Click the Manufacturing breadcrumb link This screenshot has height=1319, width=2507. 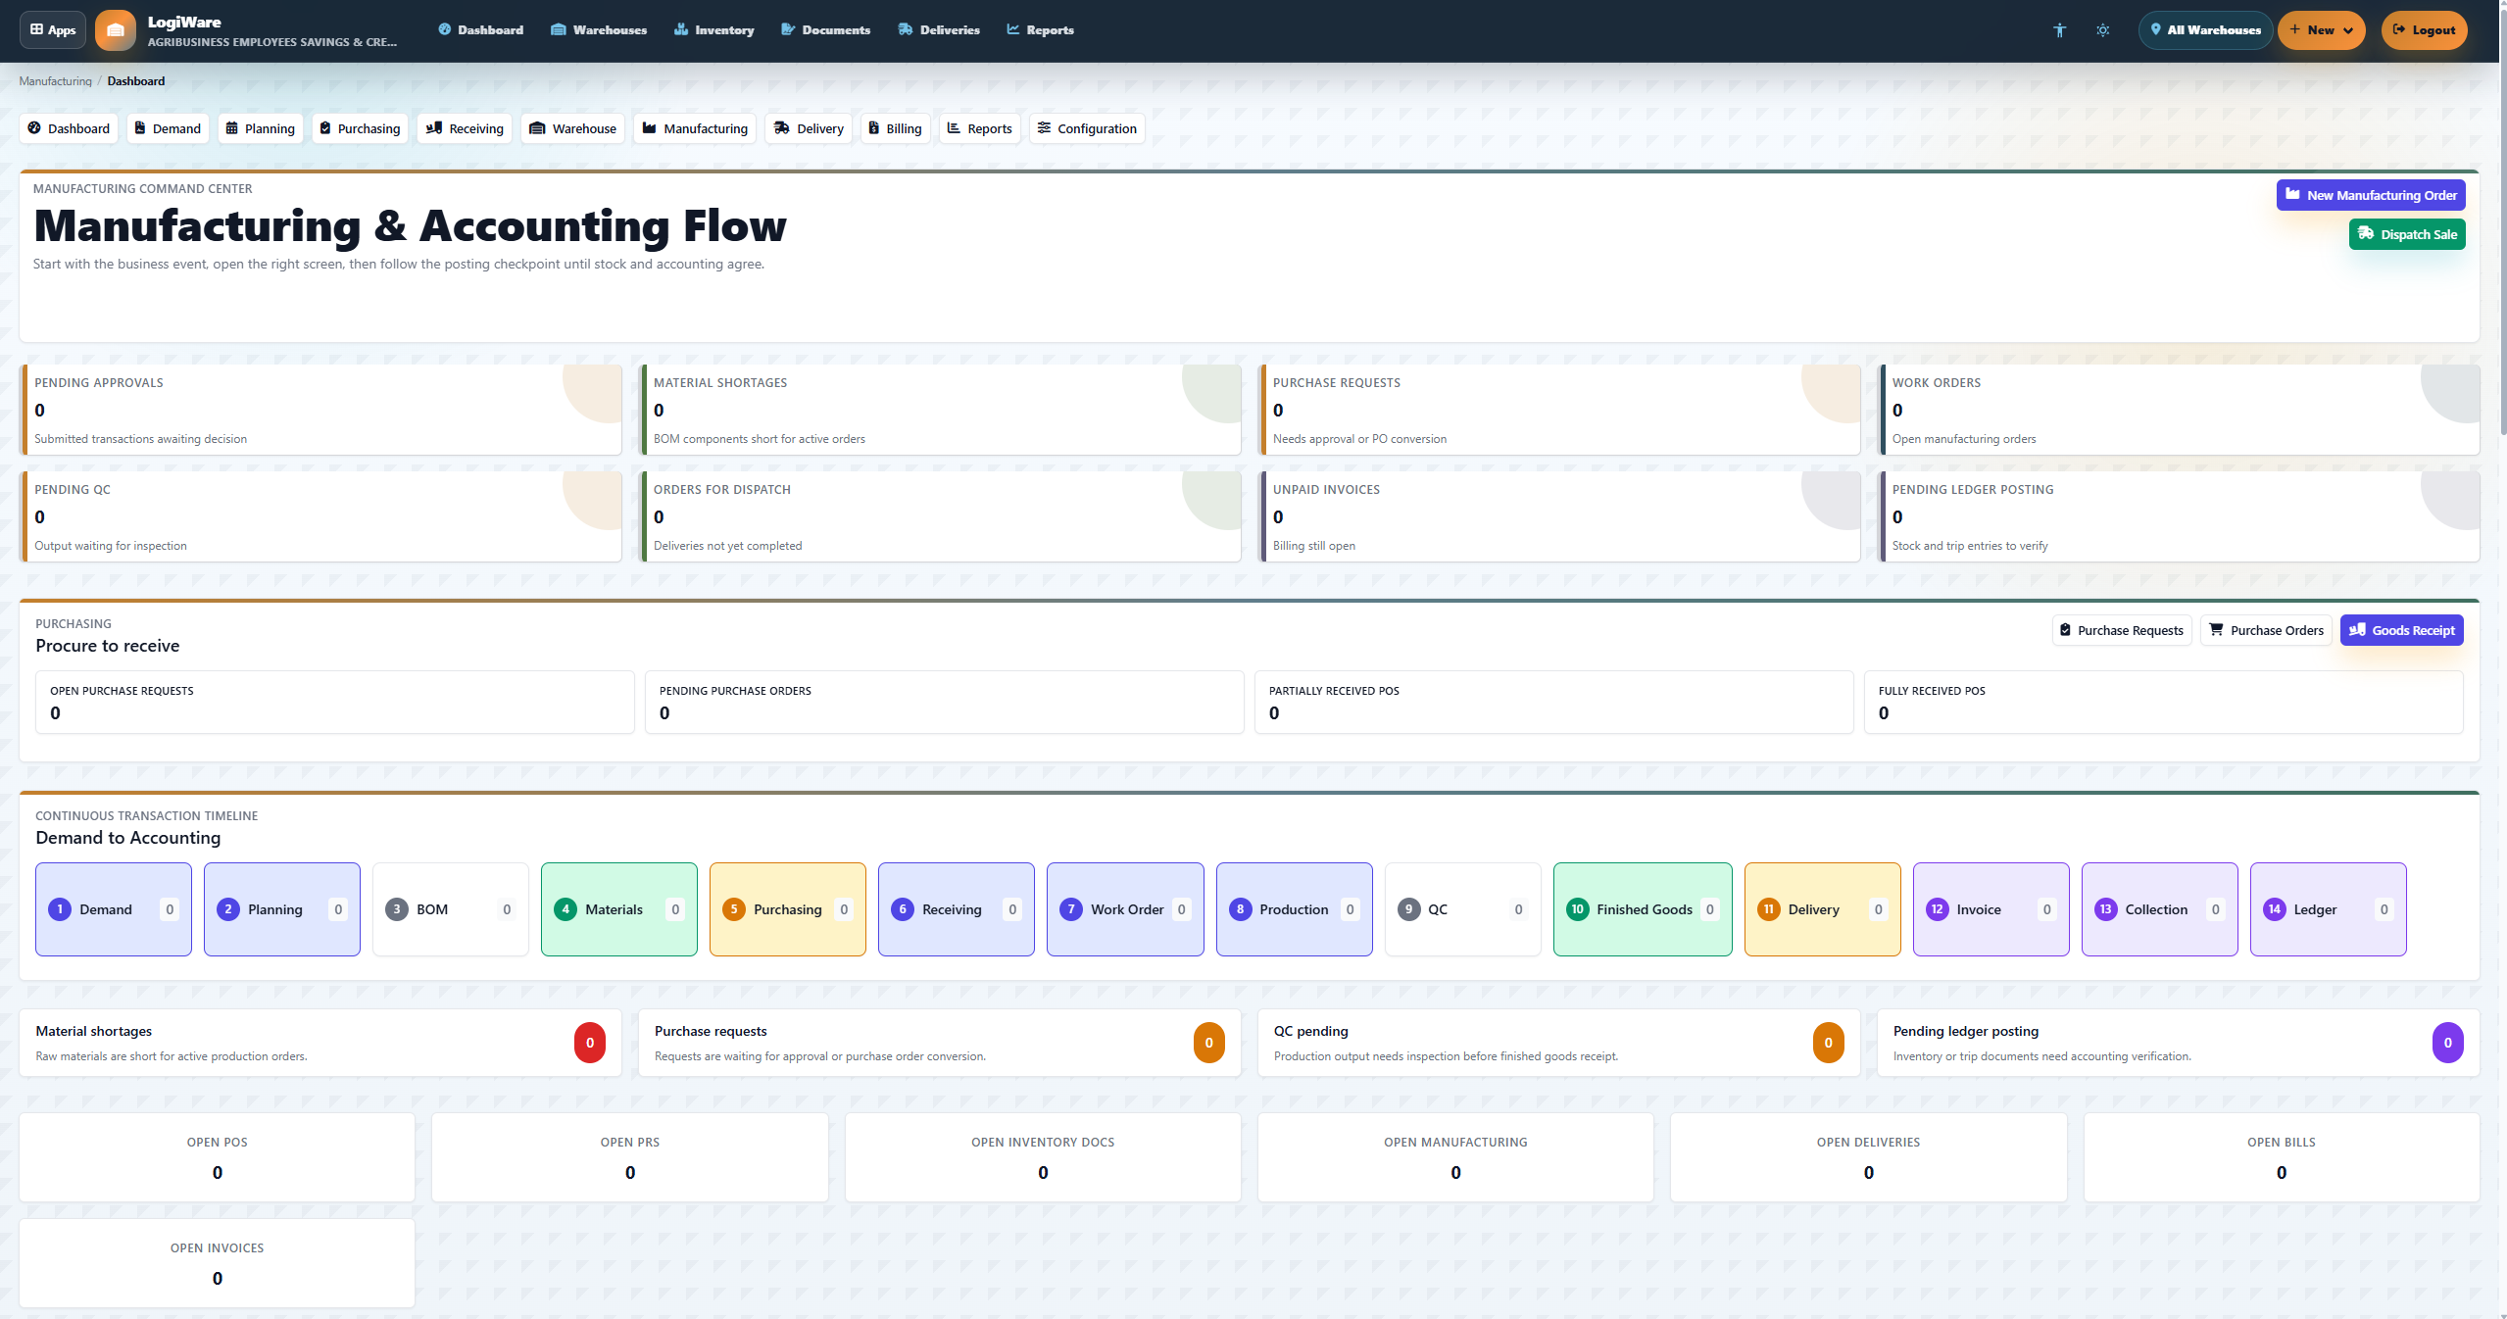[x=55, y=81]
